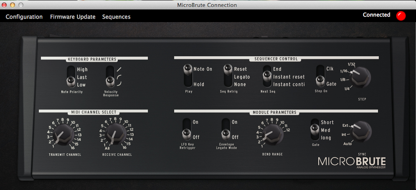Select the End next-sequence option

click(x=277, y=69)
